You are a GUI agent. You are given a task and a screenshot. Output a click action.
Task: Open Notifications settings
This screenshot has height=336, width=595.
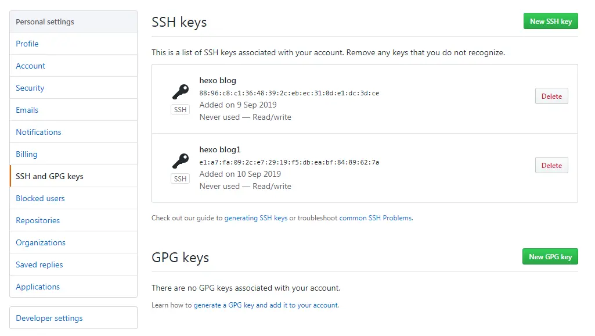[38, 132]
